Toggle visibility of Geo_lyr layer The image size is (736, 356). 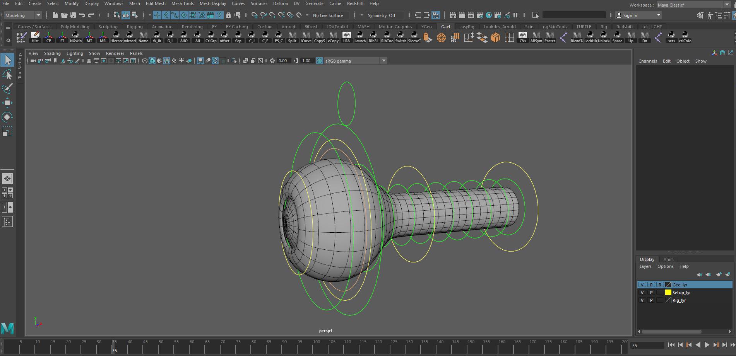(x=642, y=285)
